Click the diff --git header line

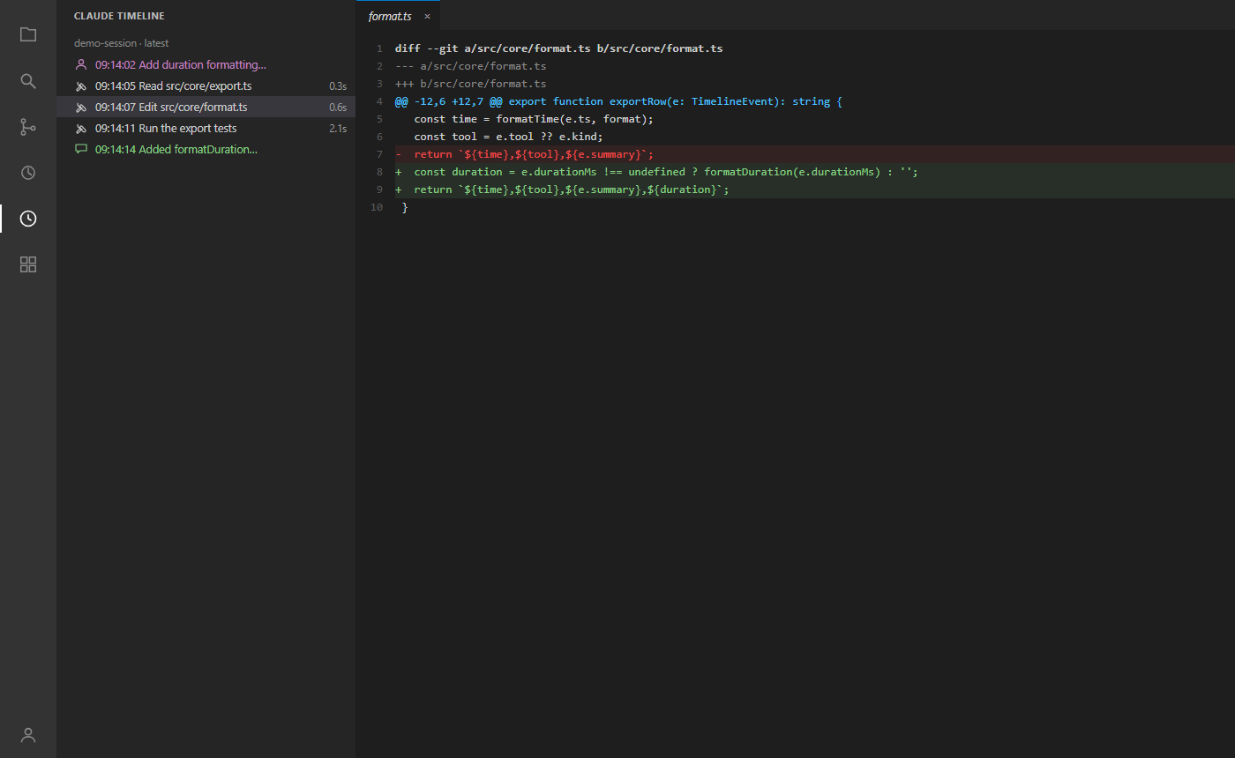tap(559, 48)
